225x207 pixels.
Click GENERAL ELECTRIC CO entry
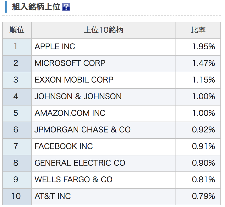tap(80, 163)
